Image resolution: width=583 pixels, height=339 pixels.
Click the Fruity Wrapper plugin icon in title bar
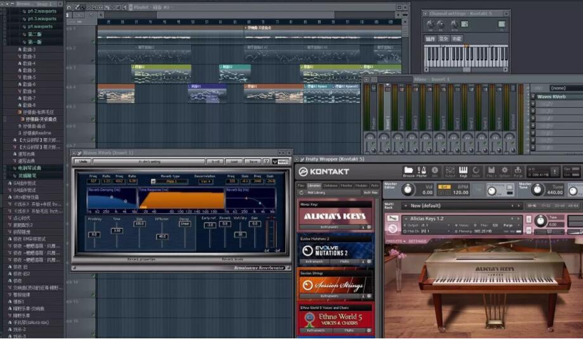tap(301, 159)
